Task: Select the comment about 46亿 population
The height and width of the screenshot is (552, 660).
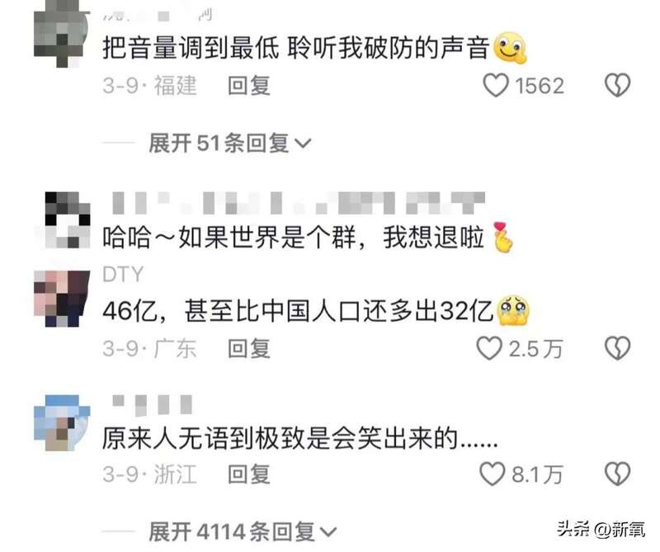Action: coord(316,311)
